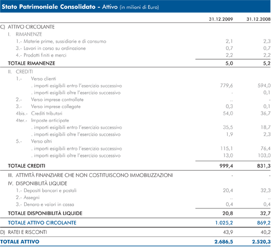271x248 pixels.
Task: Click the Verso imprese collegate row
Action: pos(135,106)
